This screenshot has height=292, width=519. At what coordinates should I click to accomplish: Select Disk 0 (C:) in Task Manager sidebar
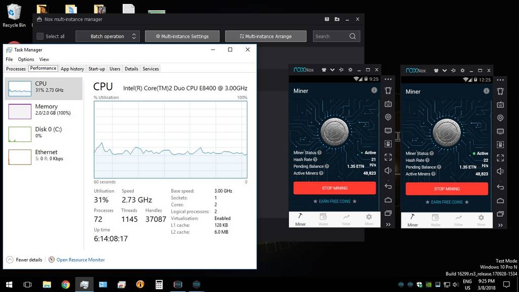(x=44, y=134)
